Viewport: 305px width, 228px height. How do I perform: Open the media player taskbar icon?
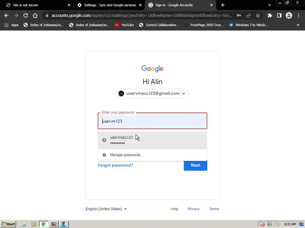pos(33,224)
